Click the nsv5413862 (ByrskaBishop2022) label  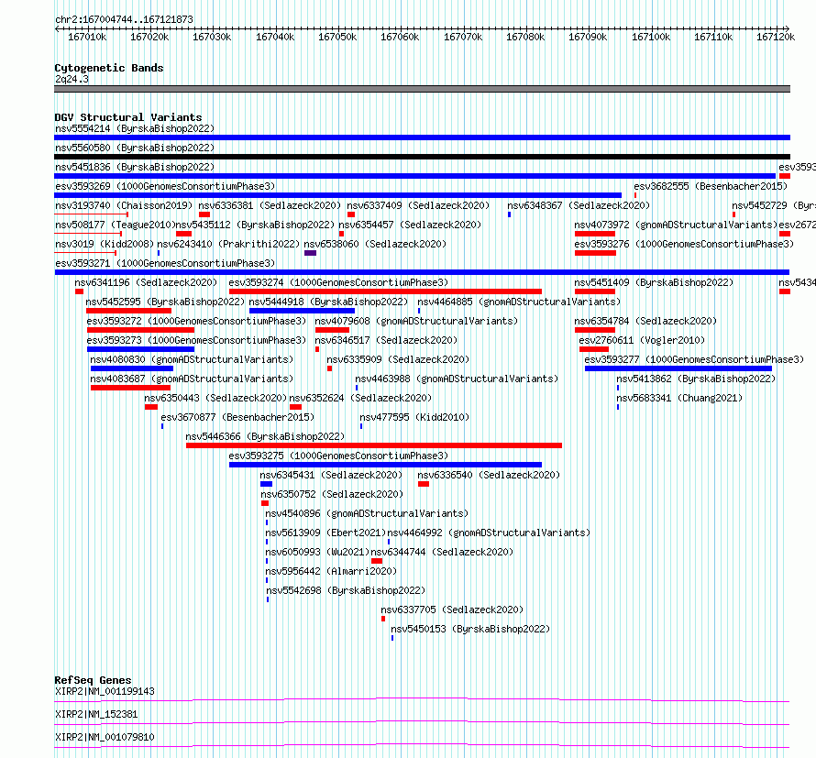point(696,379)
